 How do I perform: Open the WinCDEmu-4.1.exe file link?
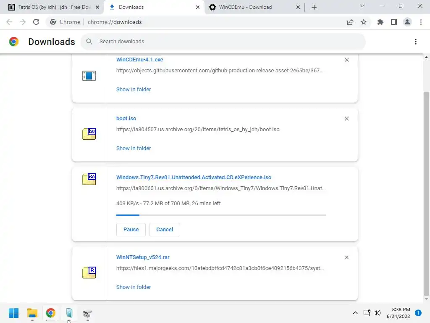(x=139, y=60)
